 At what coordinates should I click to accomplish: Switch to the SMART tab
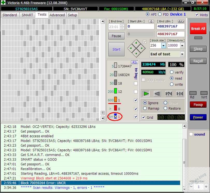coord(27,15)
